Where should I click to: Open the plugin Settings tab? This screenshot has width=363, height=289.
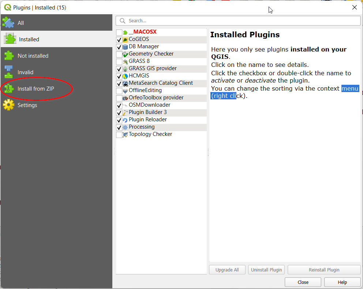(56, 105)
